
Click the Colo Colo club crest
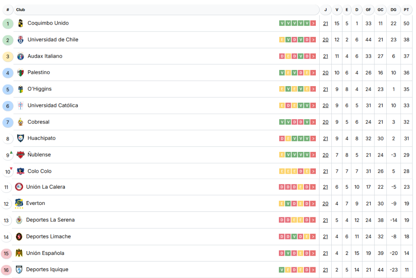(x=20, y=171)
